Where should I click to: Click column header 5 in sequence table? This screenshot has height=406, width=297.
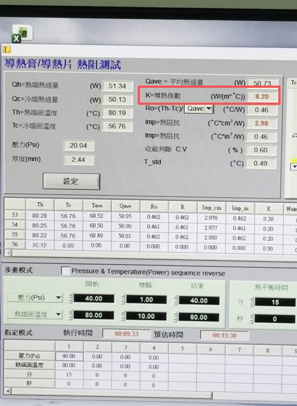(x=183, y=348)
